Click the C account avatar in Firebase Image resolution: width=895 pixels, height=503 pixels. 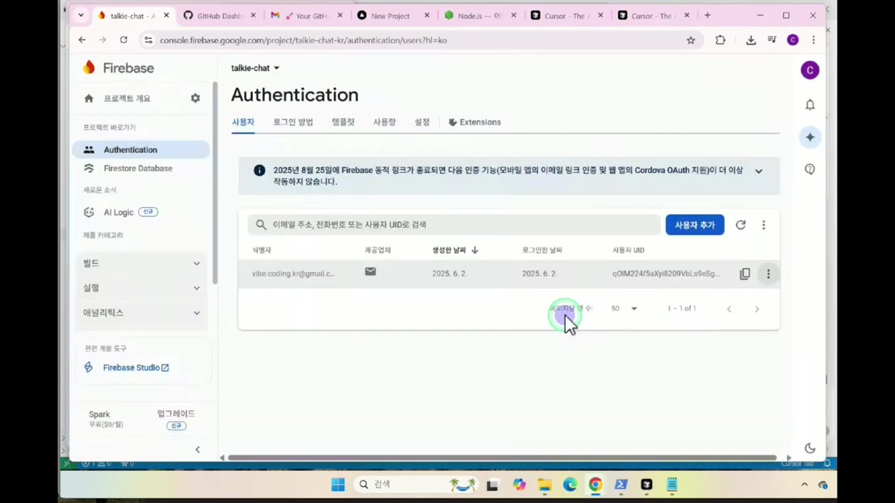810,70
